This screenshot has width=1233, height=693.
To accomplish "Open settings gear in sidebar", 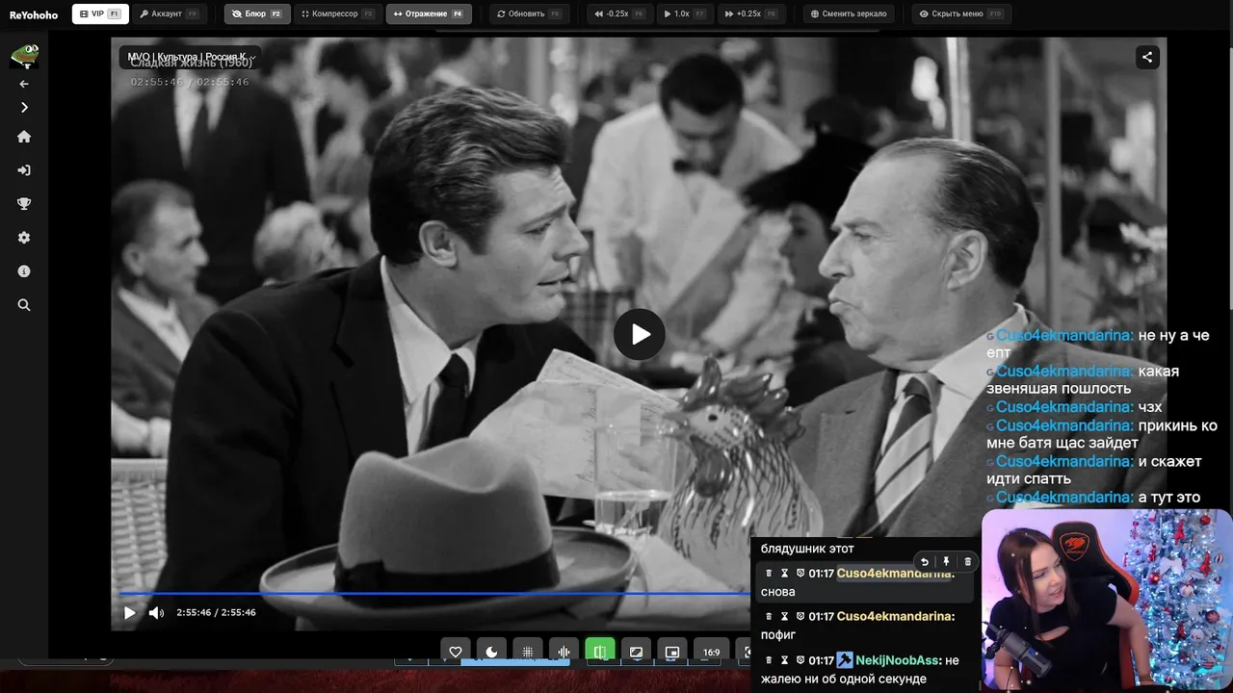I will (24, 238).
